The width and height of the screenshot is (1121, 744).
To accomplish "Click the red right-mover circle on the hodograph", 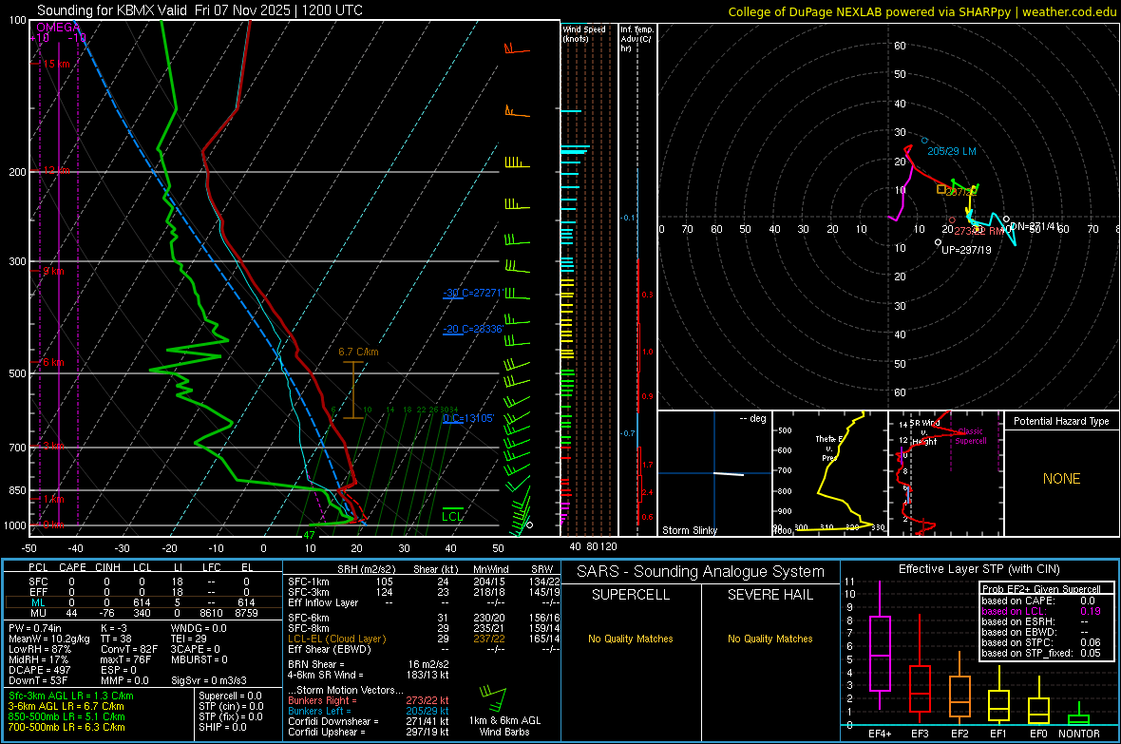I will click(x=952, y=220).
